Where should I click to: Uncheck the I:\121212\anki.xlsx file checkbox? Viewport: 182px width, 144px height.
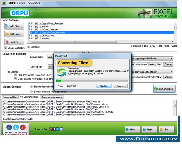[x=29, y=39]
